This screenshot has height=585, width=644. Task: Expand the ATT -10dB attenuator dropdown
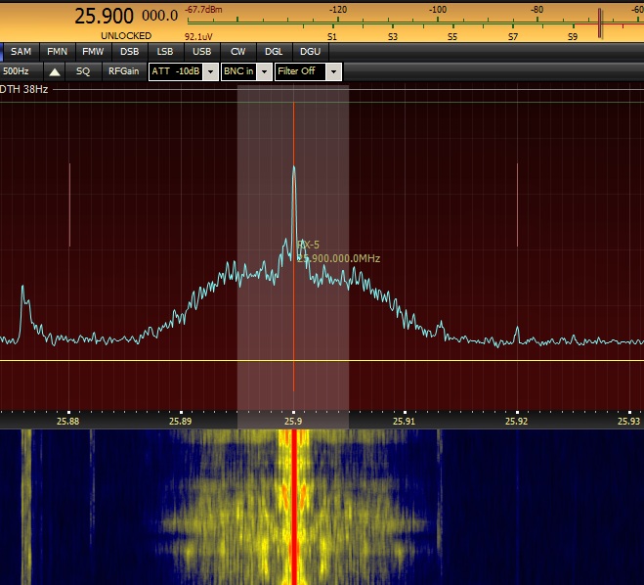tap(210, 72)
